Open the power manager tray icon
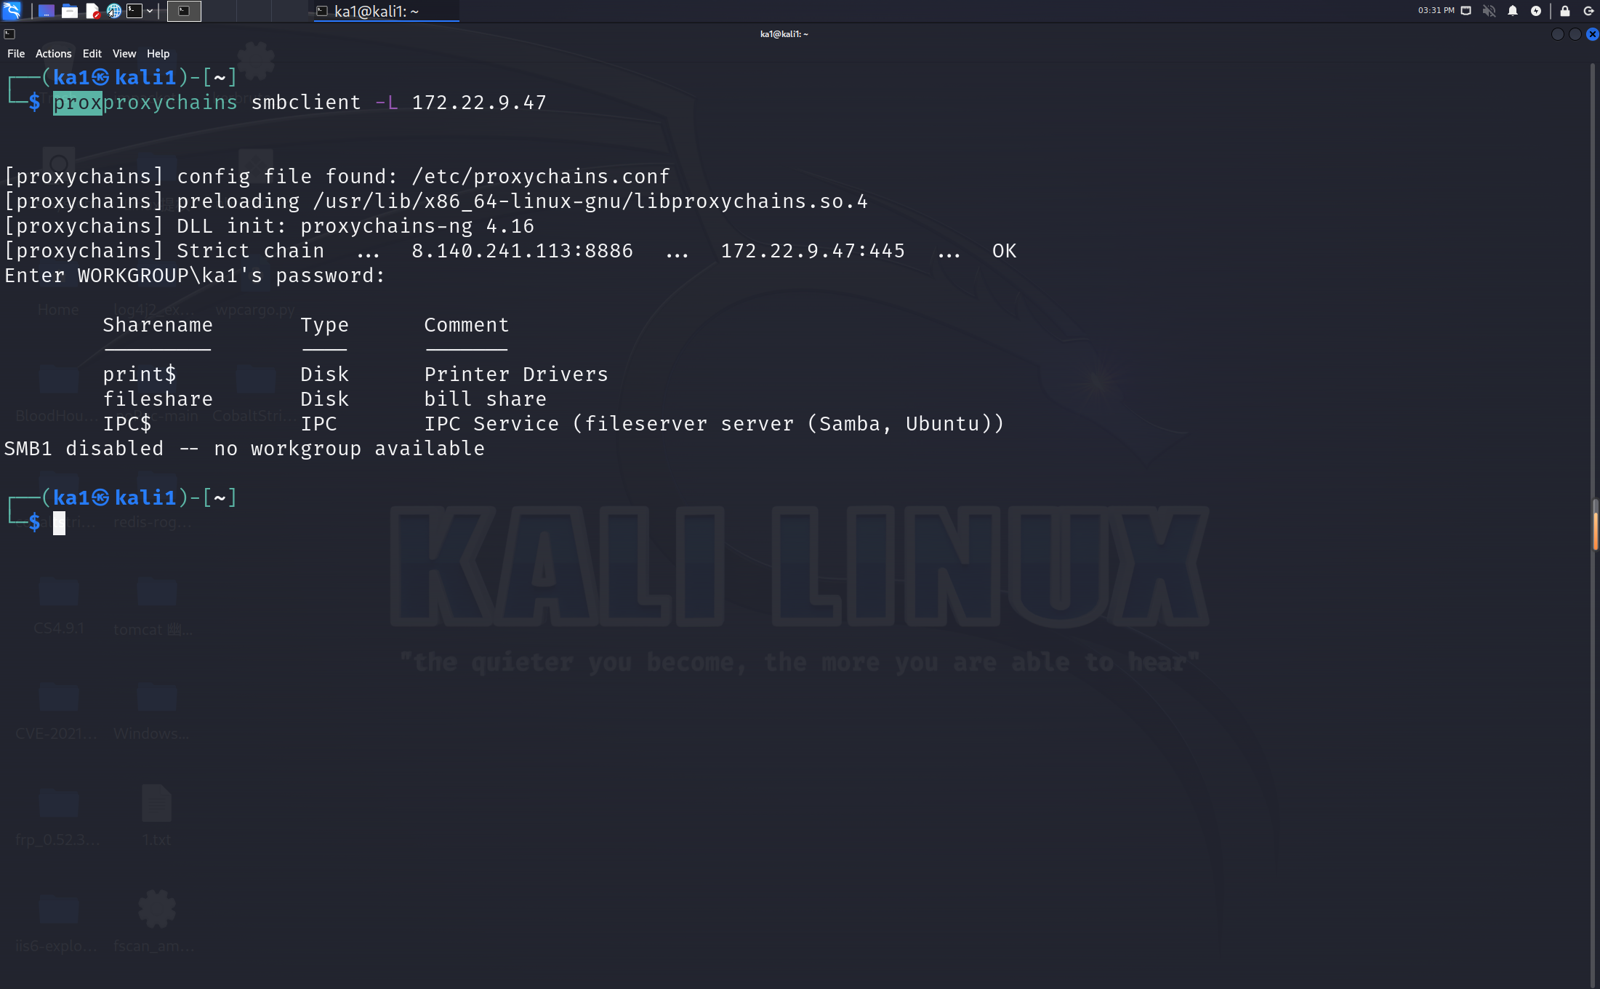The height and width of the screenshot is (989, 1600). click(1536, 11)
